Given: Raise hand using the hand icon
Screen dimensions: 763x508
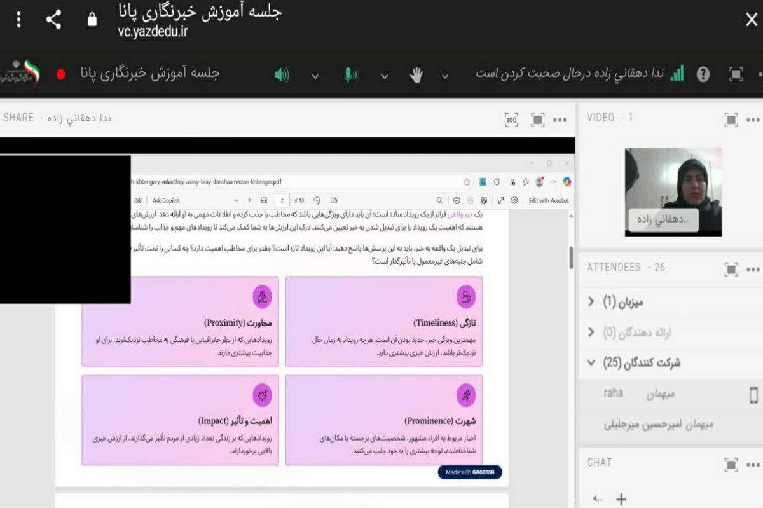Looking at the screenshot, I should coord(416,76).
